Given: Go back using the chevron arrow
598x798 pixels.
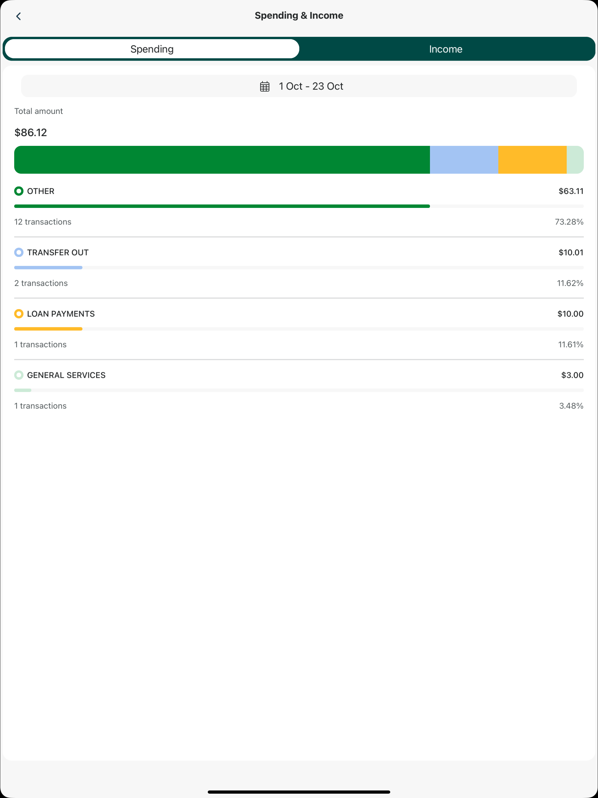Looking at the screenshot, I should point(18,16).
